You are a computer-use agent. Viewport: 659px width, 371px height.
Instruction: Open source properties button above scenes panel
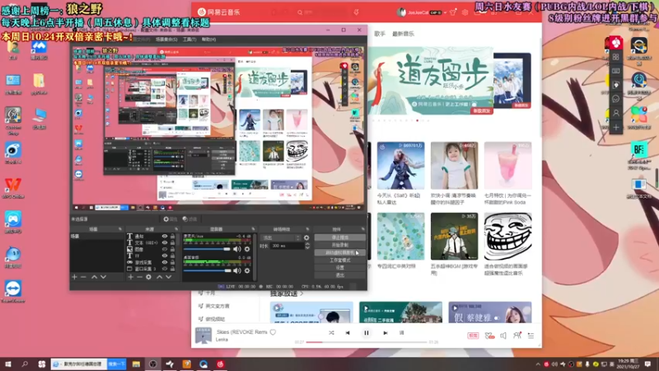170,219
